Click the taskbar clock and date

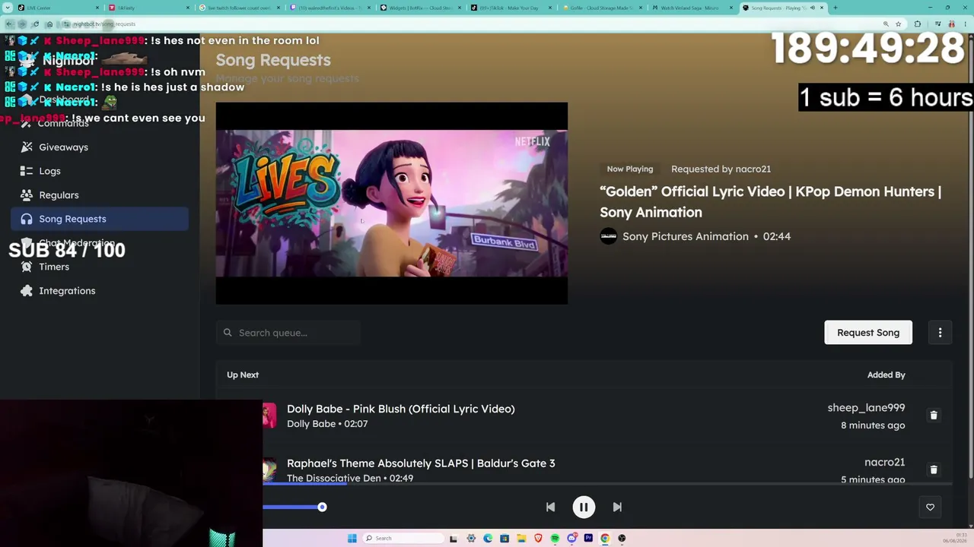tap(954, 538)
